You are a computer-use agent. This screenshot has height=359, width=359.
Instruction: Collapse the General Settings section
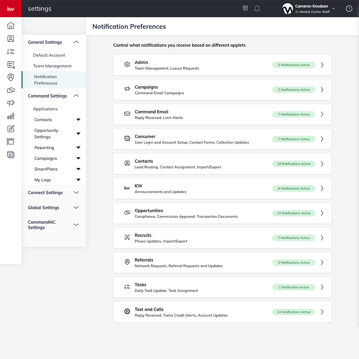(76, 42)
